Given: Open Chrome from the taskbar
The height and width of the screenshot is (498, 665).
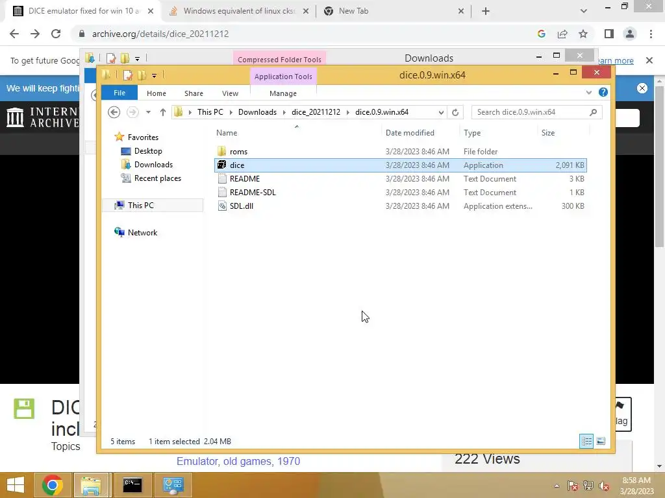Looking at the screenshot, I should [53, 485].
